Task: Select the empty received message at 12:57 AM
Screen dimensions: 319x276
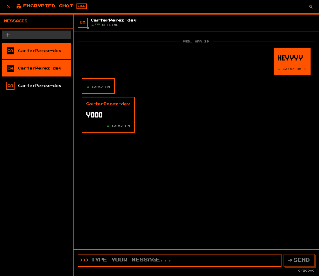Action: click(x=98, y=86)
